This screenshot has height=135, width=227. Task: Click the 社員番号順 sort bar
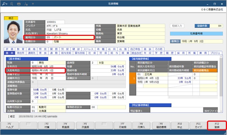[x=196, y=33]
